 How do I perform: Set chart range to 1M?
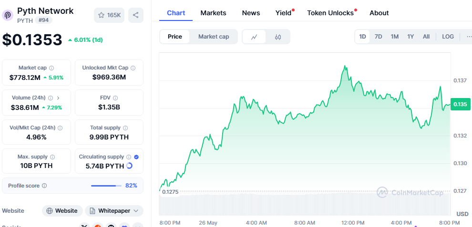click(x=395, y=37)
